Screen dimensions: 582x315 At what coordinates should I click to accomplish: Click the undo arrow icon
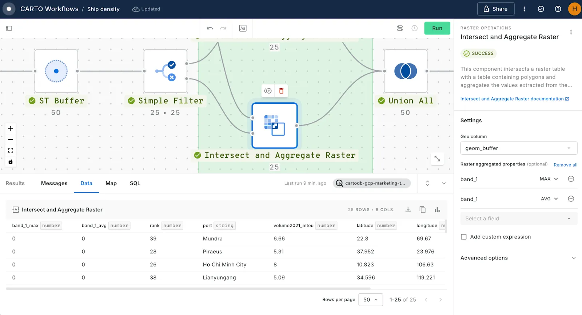[210, 28]
